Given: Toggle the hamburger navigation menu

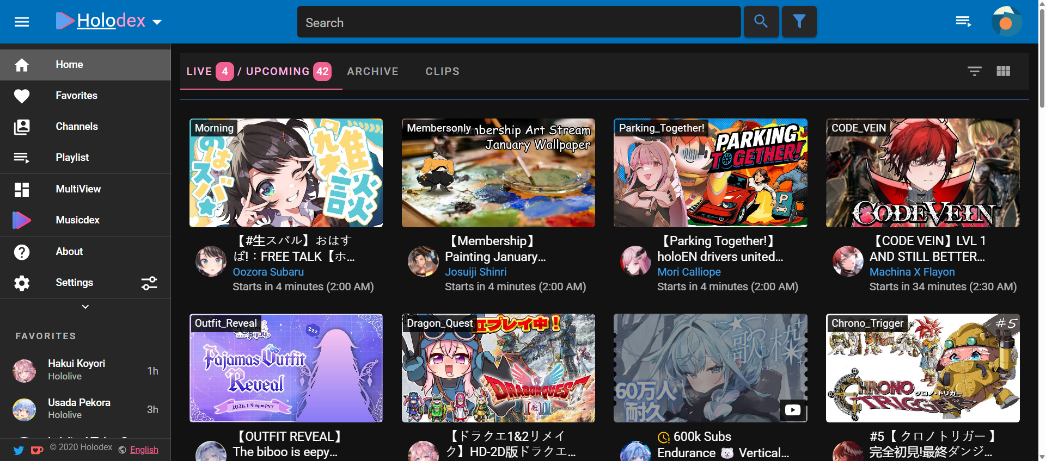Looking at the screenshot, I should (x=22, y=22).
